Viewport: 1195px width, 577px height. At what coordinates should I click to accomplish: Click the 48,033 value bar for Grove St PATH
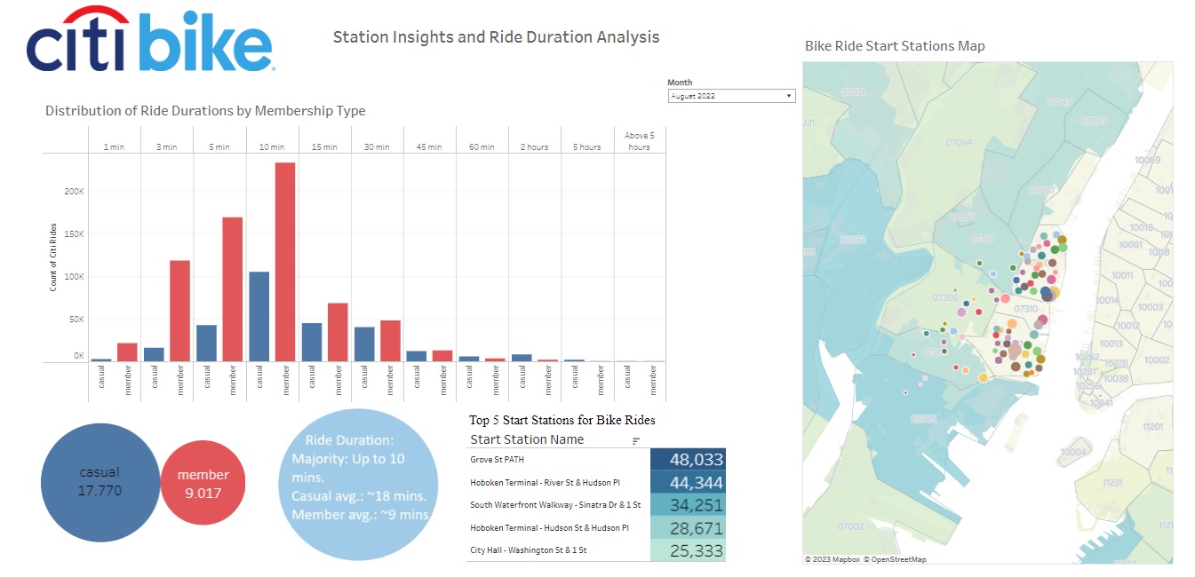tap(689, 460)
